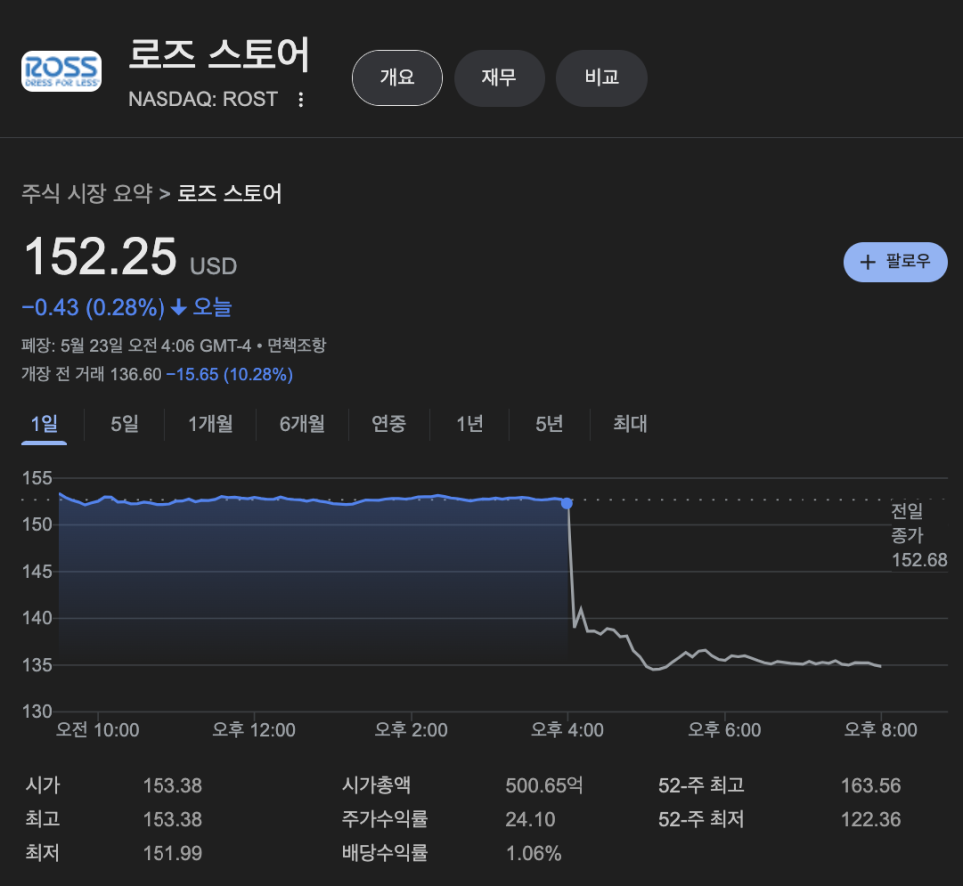This screenshot has height=886, width=963.
Task: Select the 최대 maximum range tab
Action: pos(630,424)
